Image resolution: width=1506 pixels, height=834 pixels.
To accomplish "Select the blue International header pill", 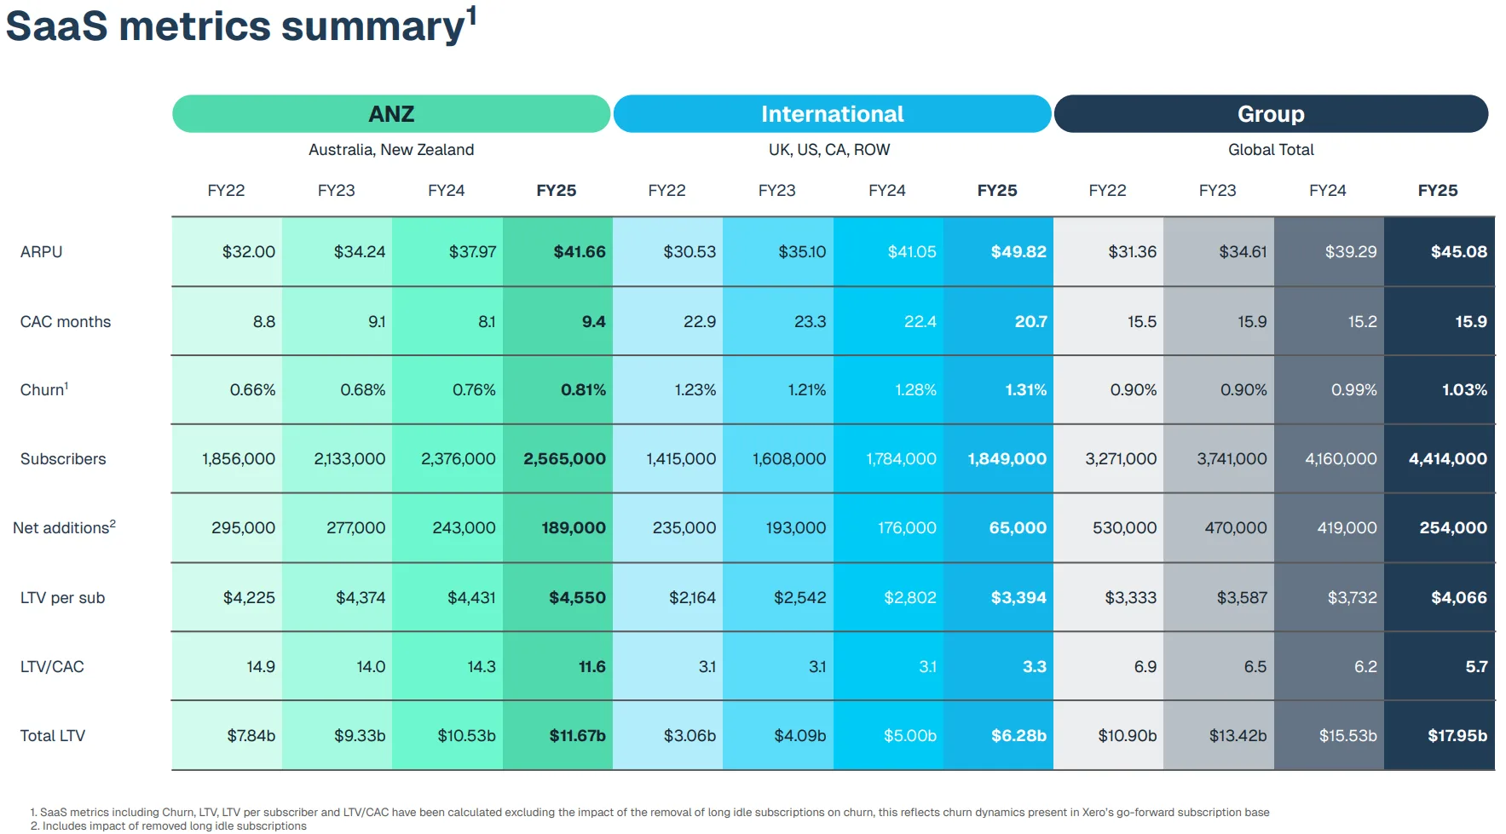I will [832, 114].
